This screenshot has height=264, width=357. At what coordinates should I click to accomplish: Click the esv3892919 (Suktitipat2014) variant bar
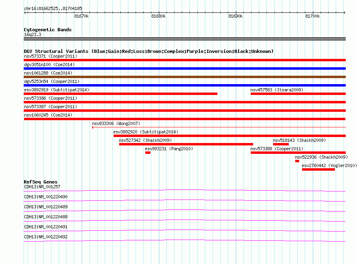coord(120,94)
